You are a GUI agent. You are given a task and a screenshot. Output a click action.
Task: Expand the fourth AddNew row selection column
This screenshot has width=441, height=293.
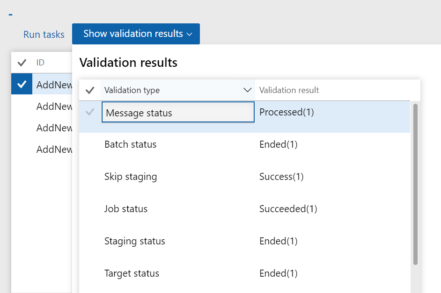click(22, 149)
